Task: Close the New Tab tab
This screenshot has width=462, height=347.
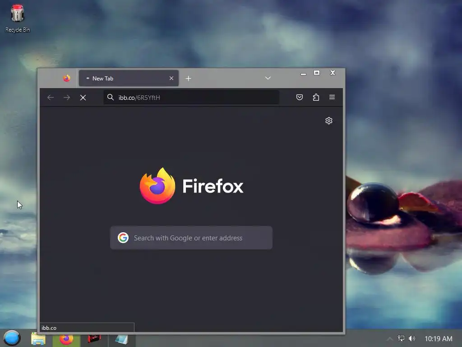Action: [x=171, y=78]
